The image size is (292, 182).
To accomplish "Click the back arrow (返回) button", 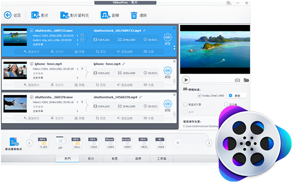I will (x=8, y=15).
